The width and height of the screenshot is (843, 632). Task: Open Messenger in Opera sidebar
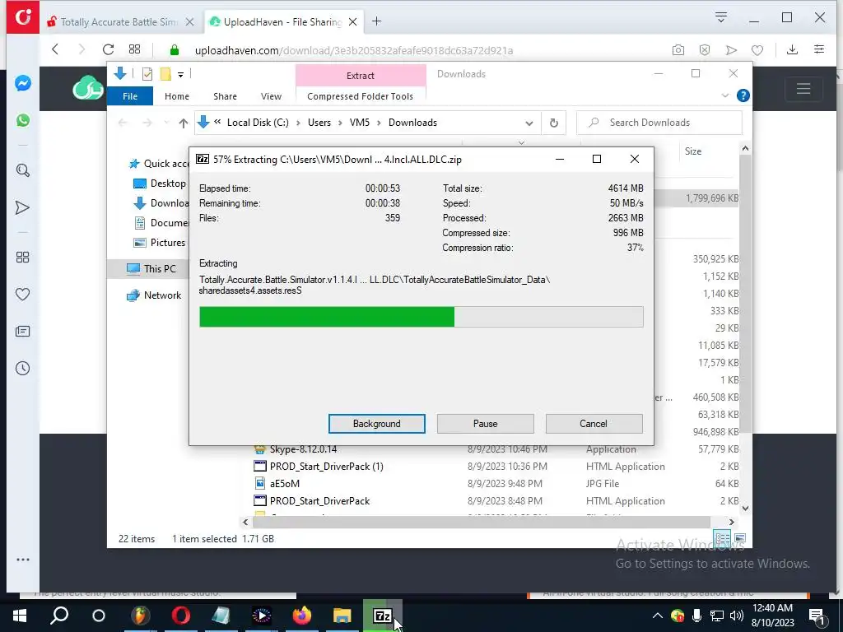tap(22, 83)
